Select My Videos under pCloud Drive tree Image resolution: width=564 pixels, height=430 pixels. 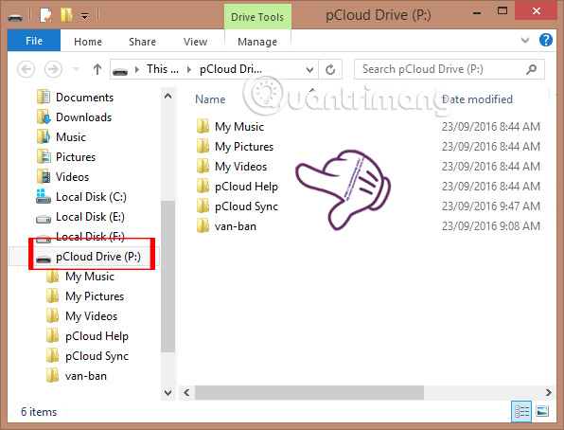[92, 316]
